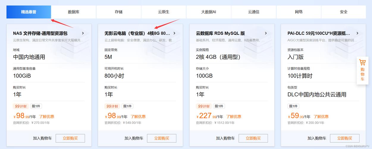
Task: Click the 限1件 tag on the PAI-DLC card
Action: [x=293, y=106]
